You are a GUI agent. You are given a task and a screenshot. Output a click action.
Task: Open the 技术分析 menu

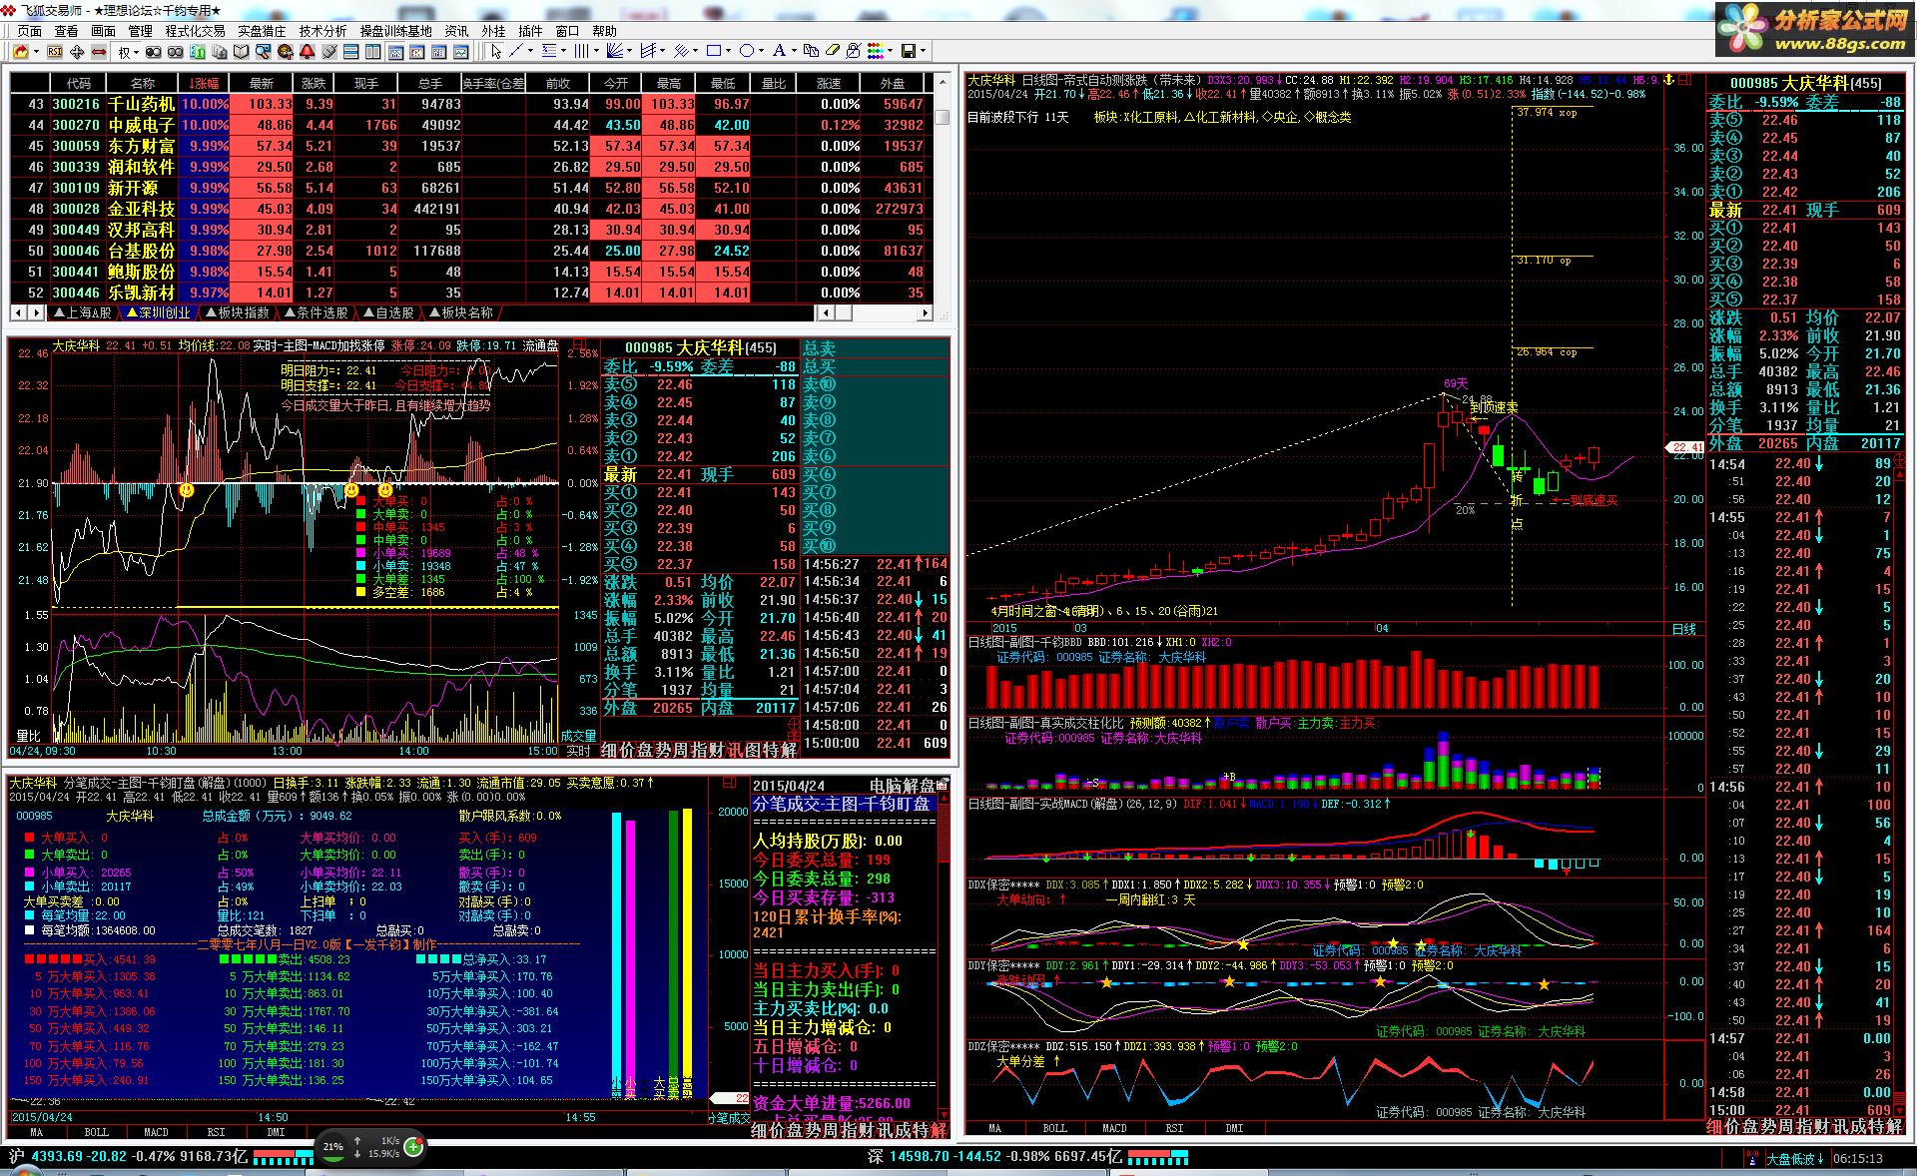[322, 31]
